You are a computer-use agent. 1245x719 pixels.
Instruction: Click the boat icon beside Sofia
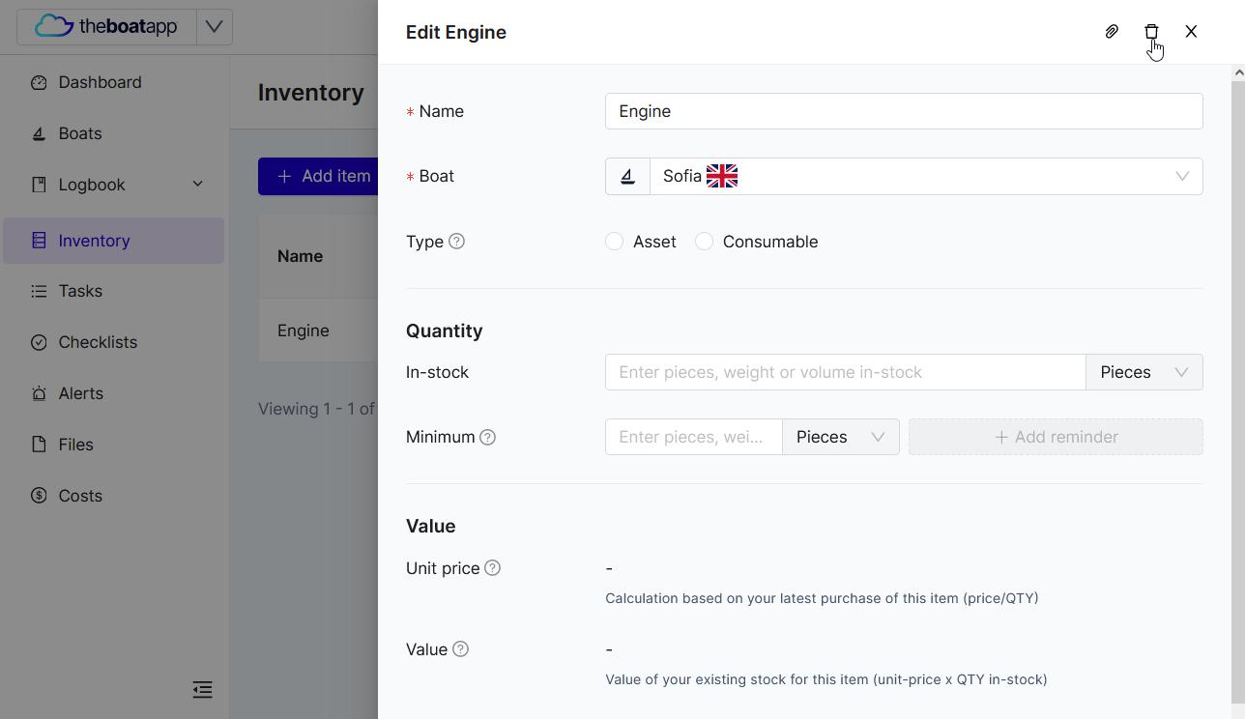[627, 176]
